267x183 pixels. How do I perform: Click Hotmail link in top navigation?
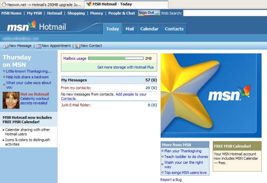(55, 13)
